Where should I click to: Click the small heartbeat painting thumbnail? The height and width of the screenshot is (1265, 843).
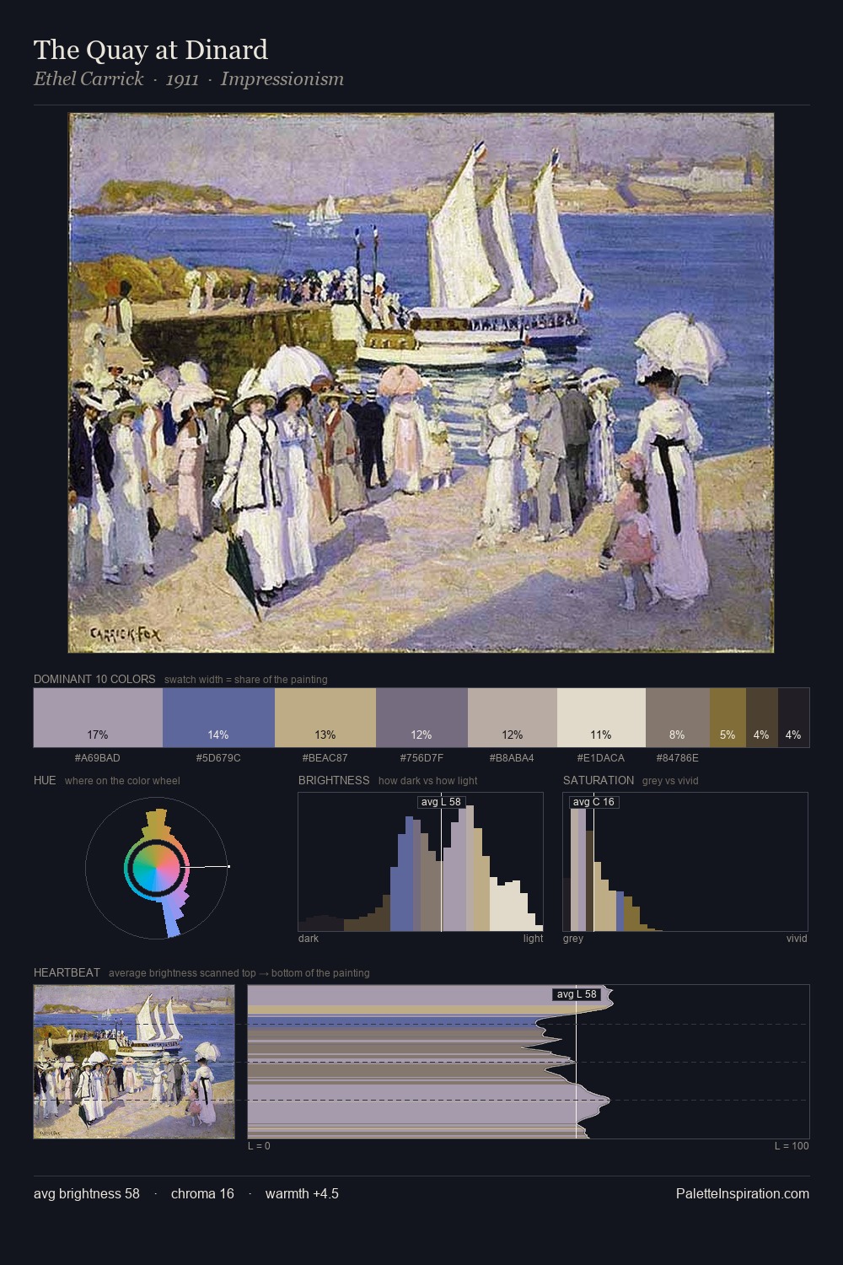(x=134, y=1062)
